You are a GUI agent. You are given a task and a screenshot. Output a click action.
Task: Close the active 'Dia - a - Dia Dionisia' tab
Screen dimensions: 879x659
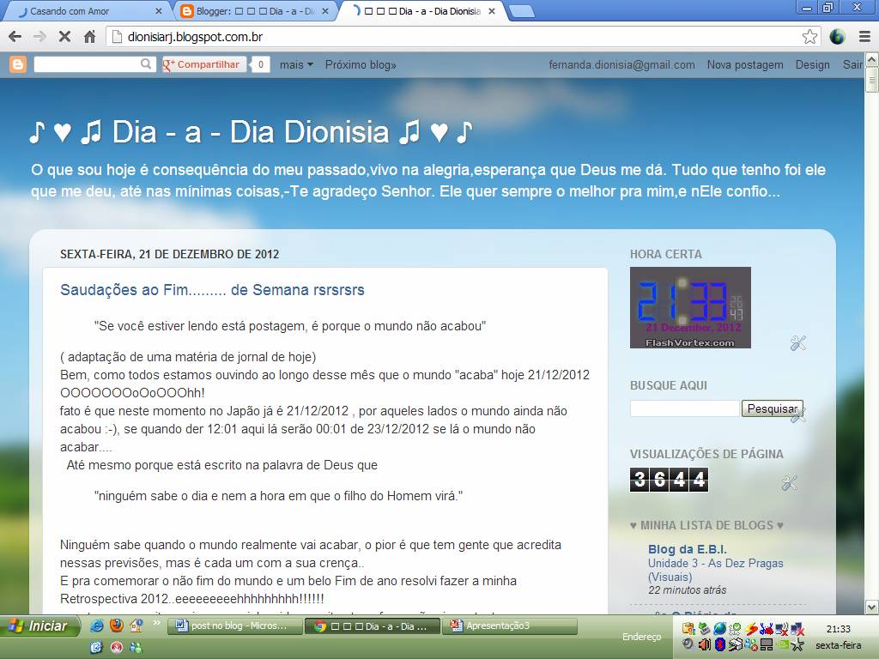(492, 10)
